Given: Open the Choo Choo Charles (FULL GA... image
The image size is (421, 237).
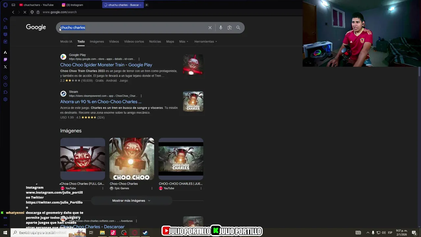Looking at the screenshot, I should tap(83, 159).
